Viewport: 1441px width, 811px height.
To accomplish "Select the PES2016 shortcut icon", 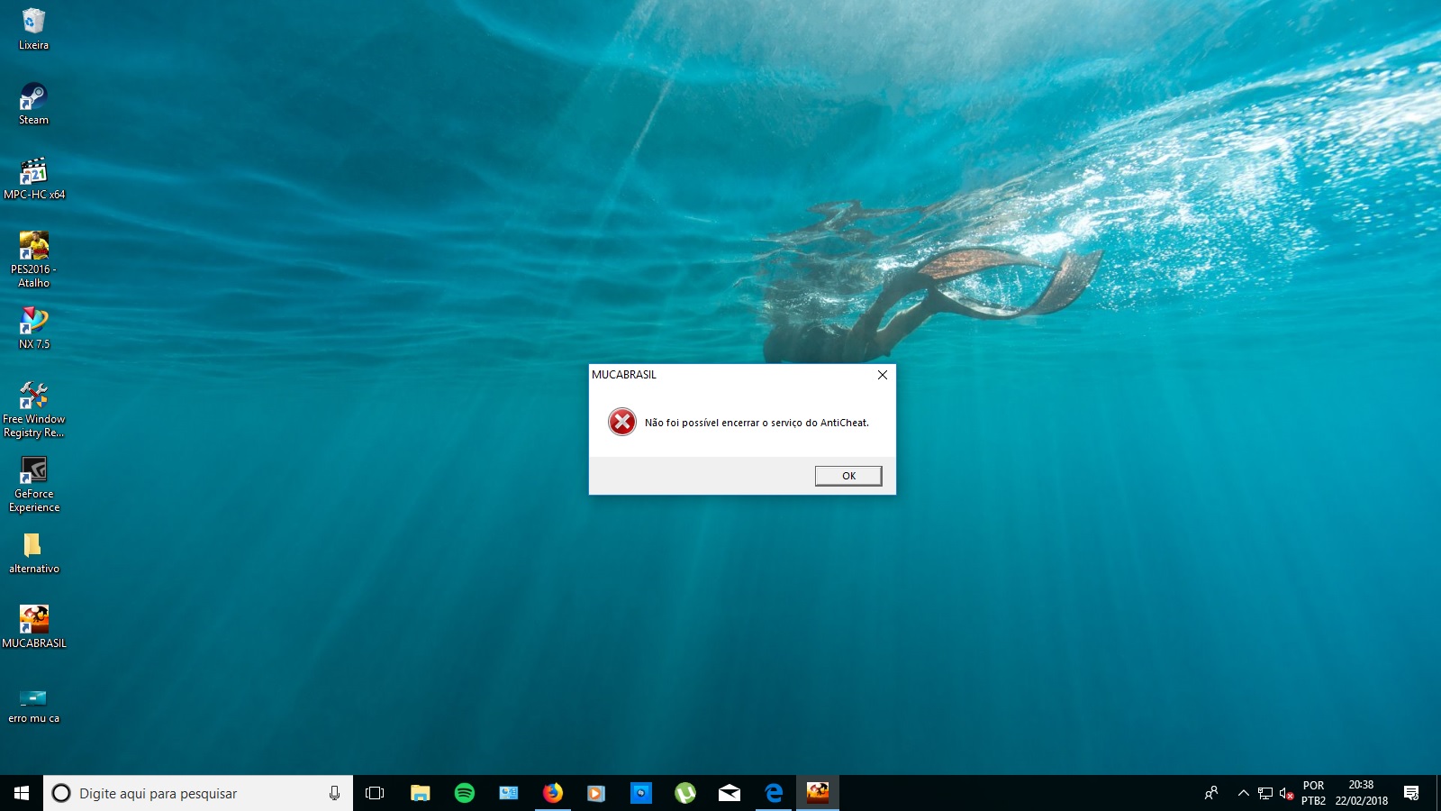I will point(33,247).
